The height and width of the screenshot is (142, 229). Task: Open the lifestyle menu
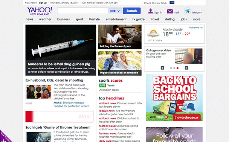(94, 19)
